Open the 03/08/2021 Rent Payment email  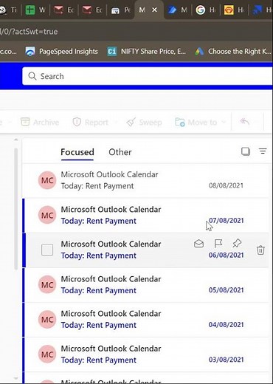[145, 354]
